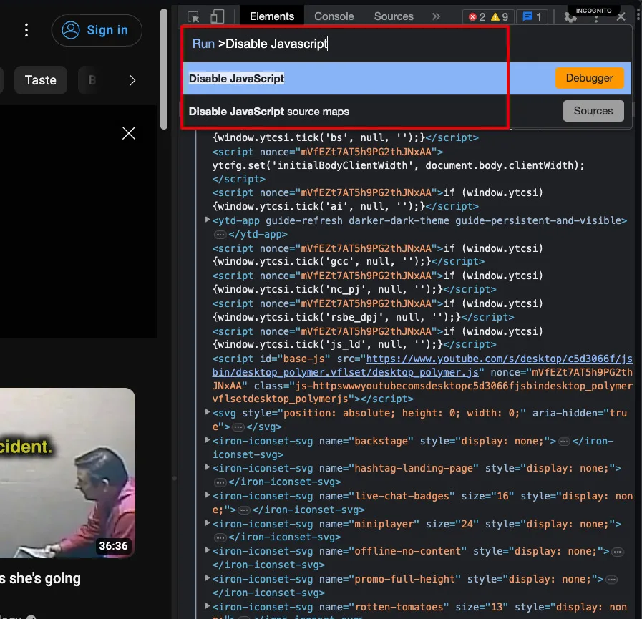Image resolution: width=642 pixels, height=619 pixels.
Task: Click the Debugger category badge
Action: tap(589, 78)
